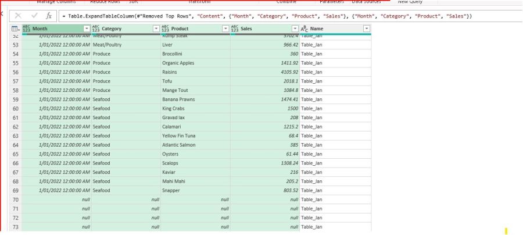Click the Yellow Fin Tuna product cell
523x235 pixels.
[195, 136]
